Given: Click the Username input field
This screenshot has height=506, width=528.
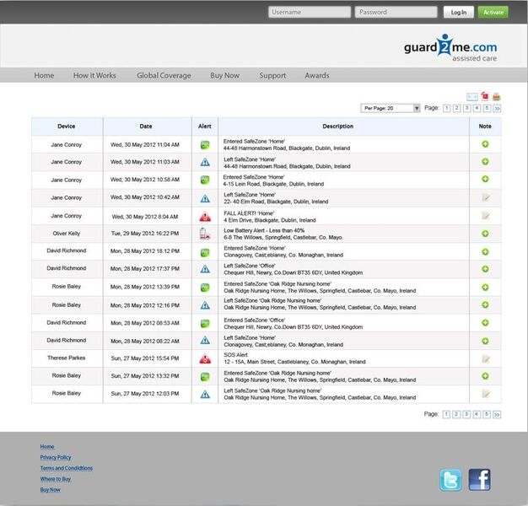Looking at the screenshot, I should coord(310,12).
